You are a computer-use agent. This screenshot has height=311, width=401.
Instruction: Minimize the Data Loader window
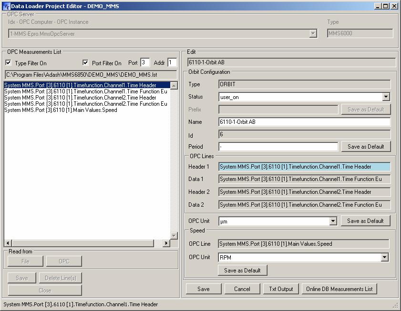[378, 6]
